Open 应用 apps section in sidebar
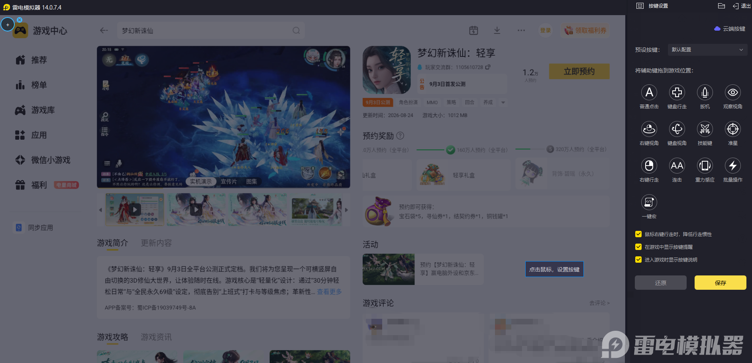This screenshot has width=752, height=363. coord(31,135)
